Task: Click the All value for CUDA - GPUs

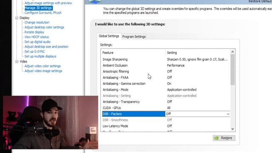Action: [169, 108]
